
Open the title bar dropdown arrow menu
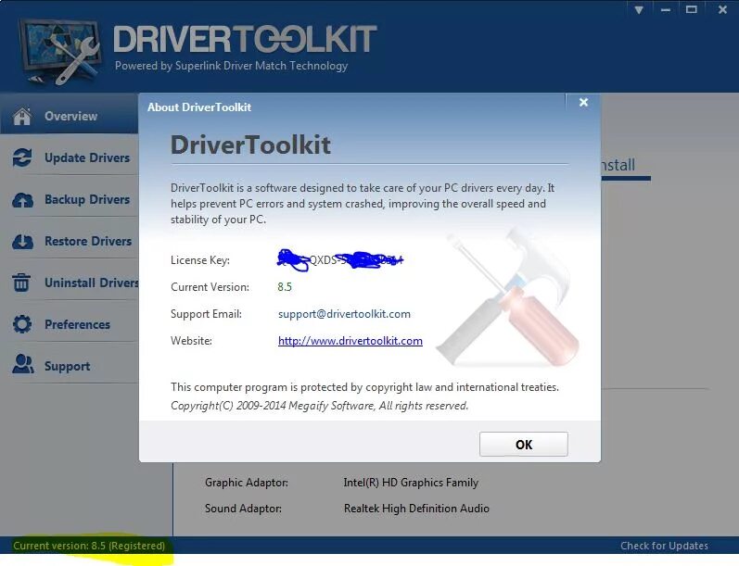click(639, 10)
